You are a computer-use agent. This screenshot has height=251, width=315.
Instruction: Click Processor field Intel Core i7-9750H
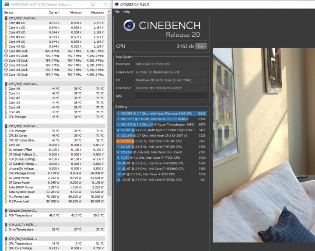(171, 64)
